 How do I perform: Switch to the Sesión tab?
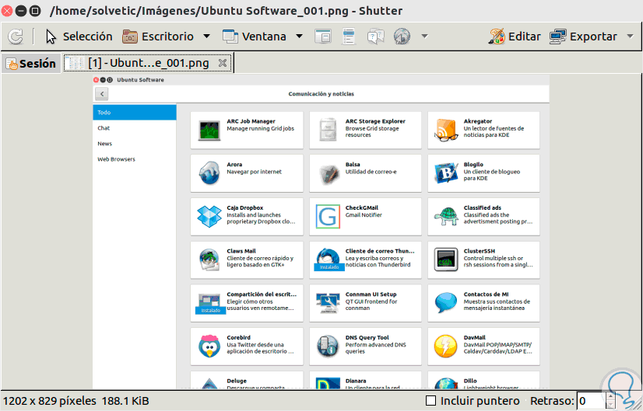[x=31, y=64]
